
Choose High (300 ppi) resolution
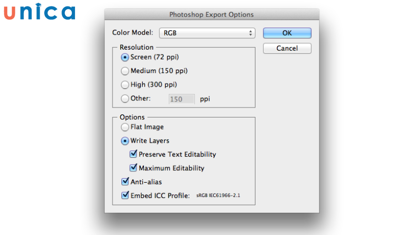pyautogui.click(x=125, y=84)
